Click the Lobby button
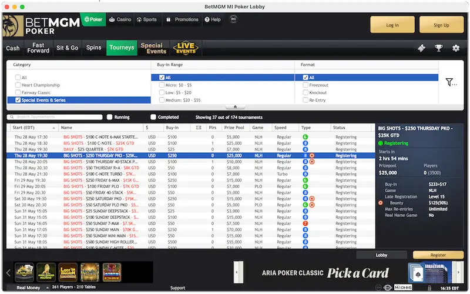Image resolution: width=470 pixels, height=294 pixels. [381, 255]
